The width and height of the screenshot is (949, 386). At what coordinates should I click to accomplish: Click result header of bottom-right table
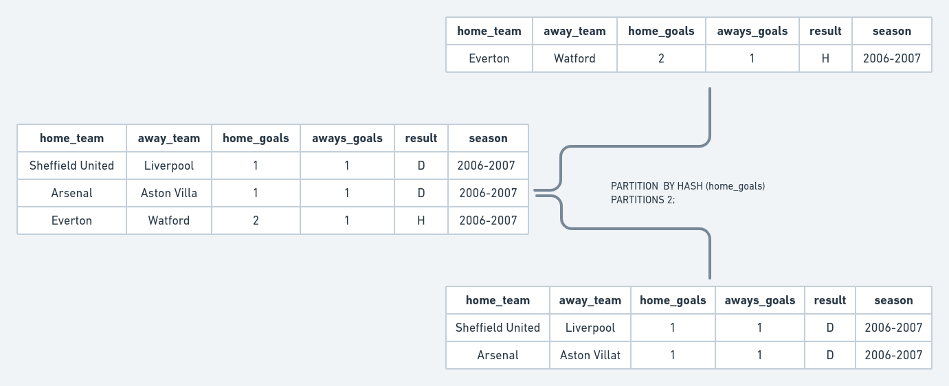tap(830, 300)
